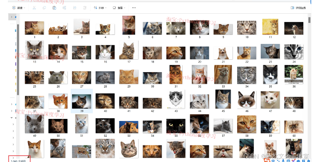
Task: Select fluffy cat thumbnail 17
Action: [129, 50]
